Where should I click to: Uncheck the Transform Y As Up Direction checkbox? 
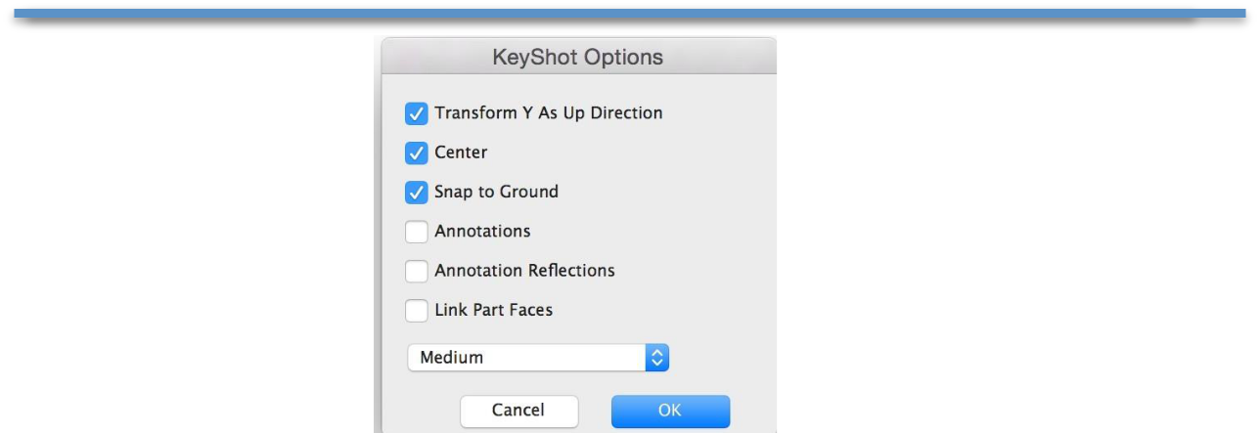417,113
